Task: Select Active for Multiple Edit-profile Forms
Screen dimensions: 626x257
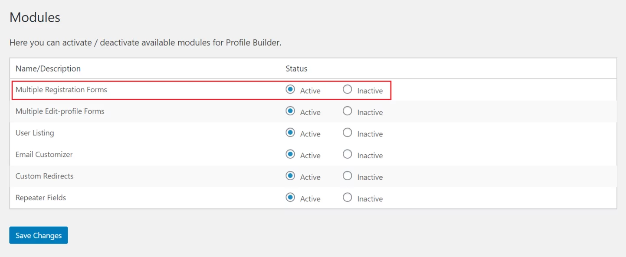Action: (x=290, y=111)
